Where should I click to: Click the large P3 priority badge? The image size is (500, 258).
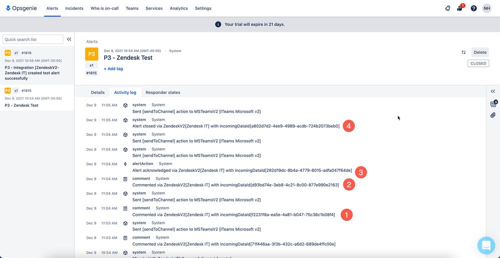(x=92, y=54)
